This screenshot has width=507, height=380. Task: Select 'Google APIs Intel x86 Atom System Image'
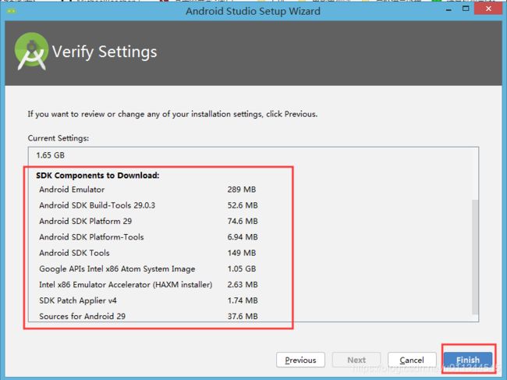click(x=117, y=268)
